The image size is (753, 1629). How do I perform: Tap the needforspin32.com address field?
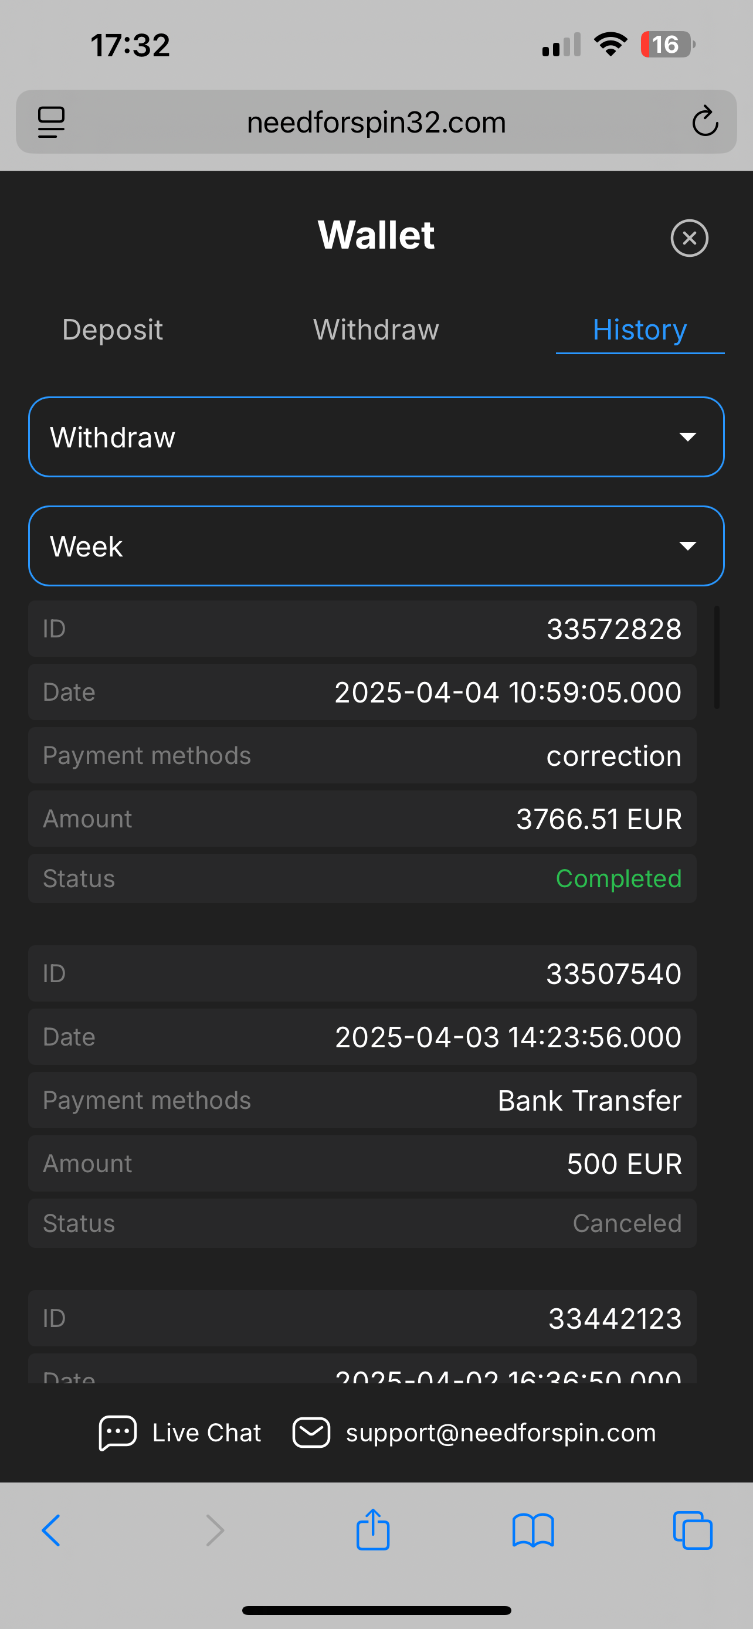point(376,122)
